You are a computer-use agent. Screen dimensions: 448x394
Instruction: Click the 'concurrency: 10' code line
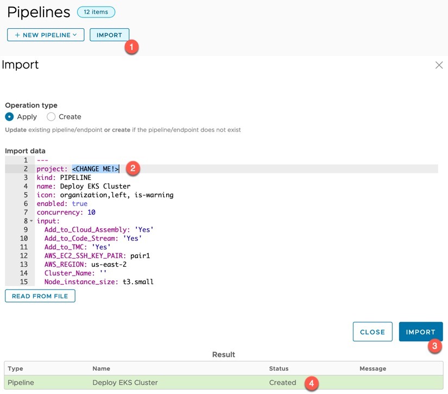(x=66, y=212)
